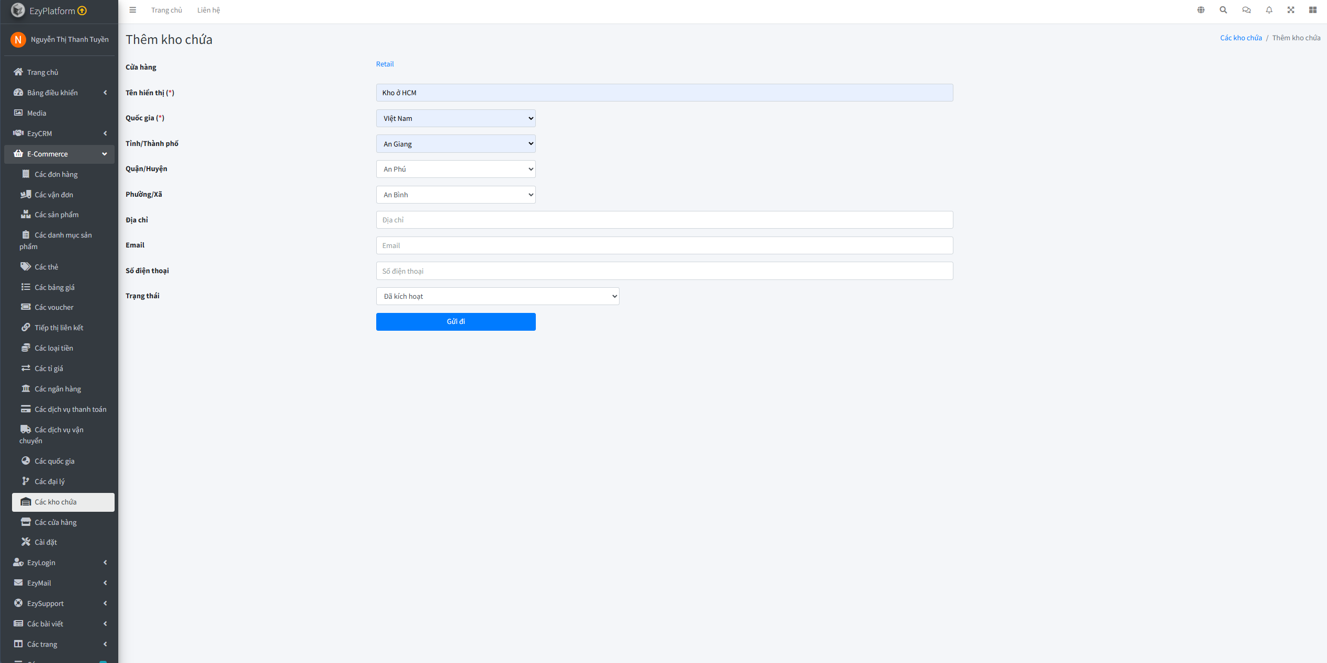This screenshot has width=1327, height=663.
Task: Click the hamburger sidebar toggle icon
Action: [x=133, y=10]
